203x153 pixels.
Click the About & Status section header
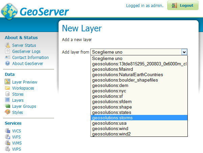point(21,37)
